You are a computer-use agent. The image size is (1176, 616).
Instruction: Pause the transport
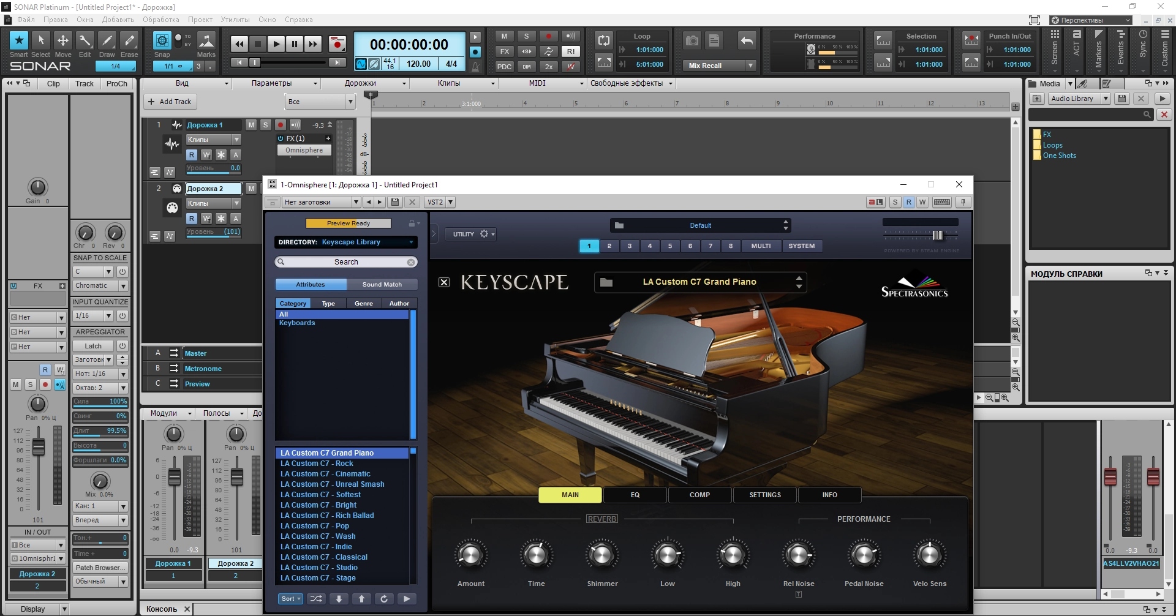pos(295,44)
